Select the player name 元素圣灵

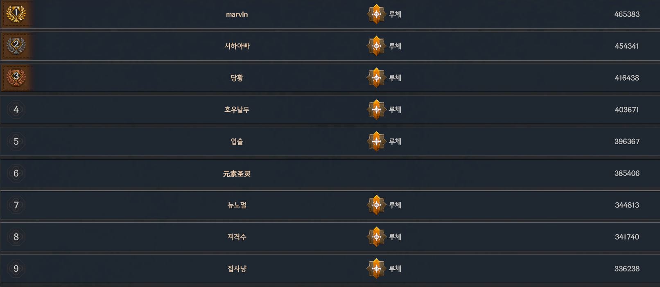point(237,174)
